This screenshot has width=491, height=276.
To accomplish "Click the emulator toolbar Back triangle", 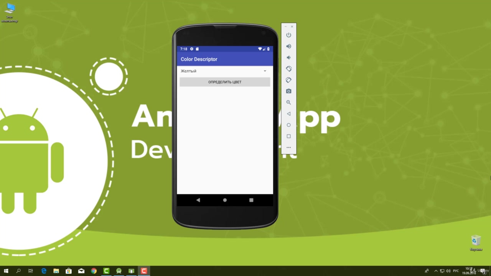I will click(x=288, y=114).
